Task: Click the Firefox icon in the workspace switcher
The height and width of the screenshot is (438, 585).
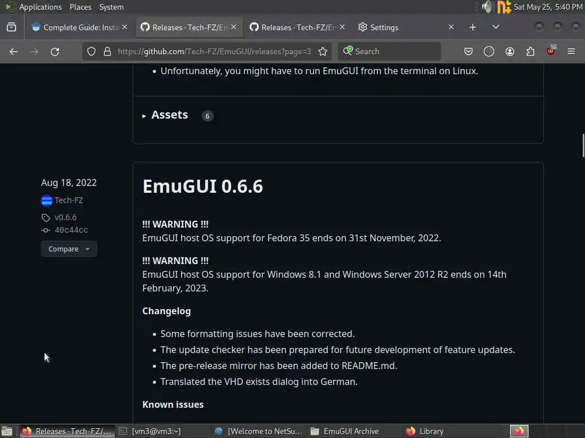Action: [519, 431]
